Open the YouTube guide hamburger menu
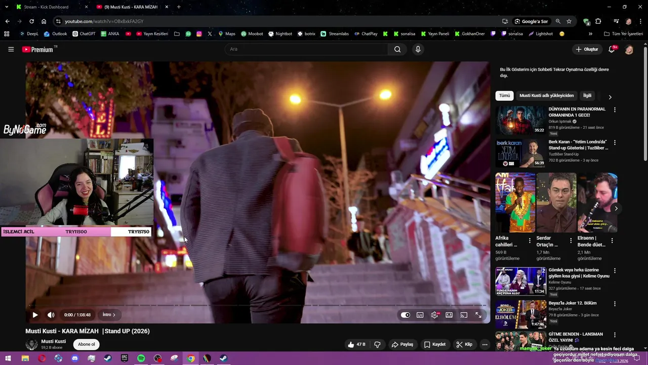 [x=11, y=49]
